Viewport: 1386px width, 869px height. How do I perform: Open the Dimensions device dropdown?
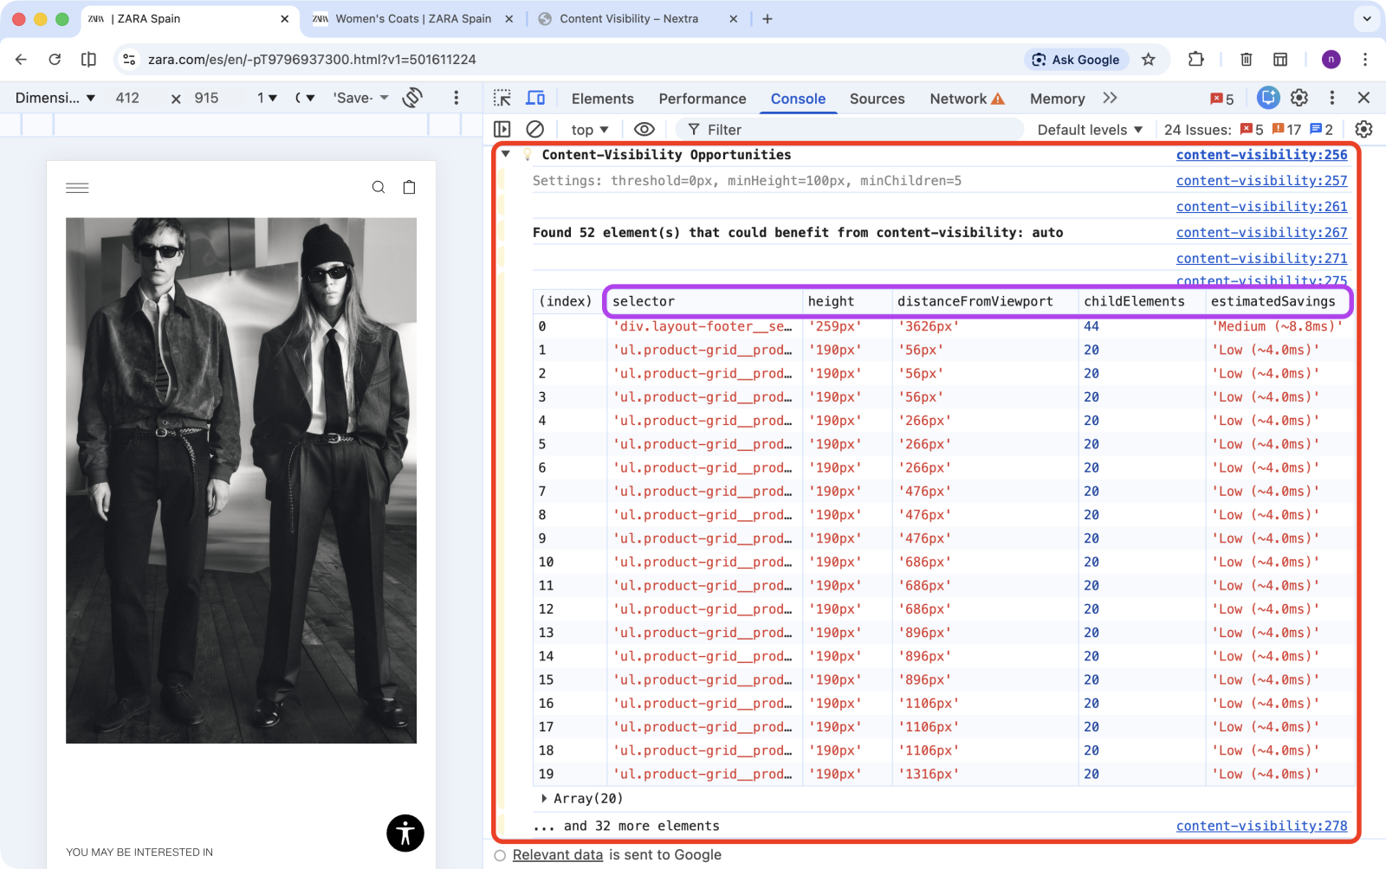[x=55, y=98]
